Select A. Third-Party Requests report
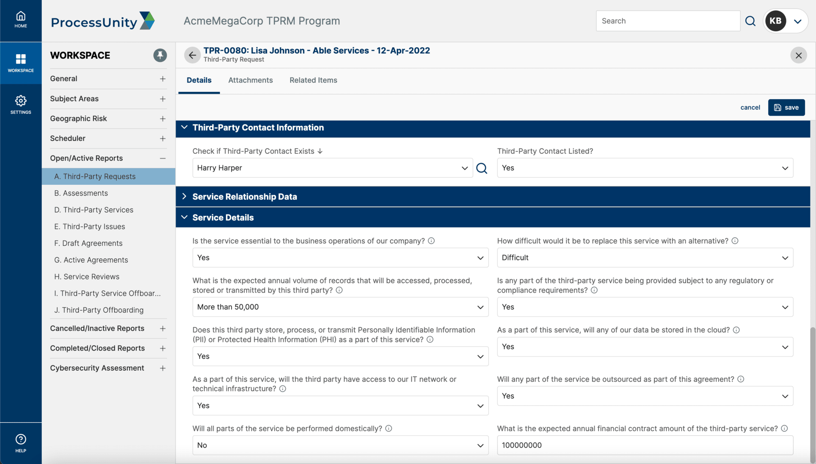Screen dimensions: 816x464 coord(108,177)
